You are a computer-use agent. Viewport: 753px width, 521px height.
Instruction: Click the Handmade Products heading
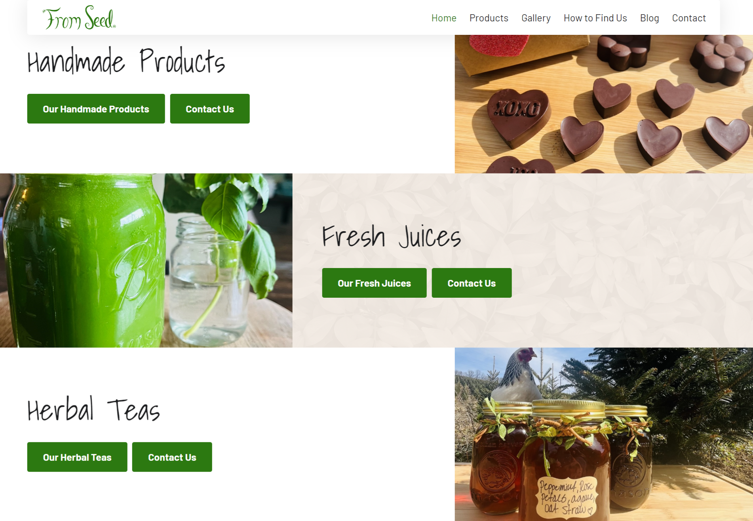tap(126, 61)
